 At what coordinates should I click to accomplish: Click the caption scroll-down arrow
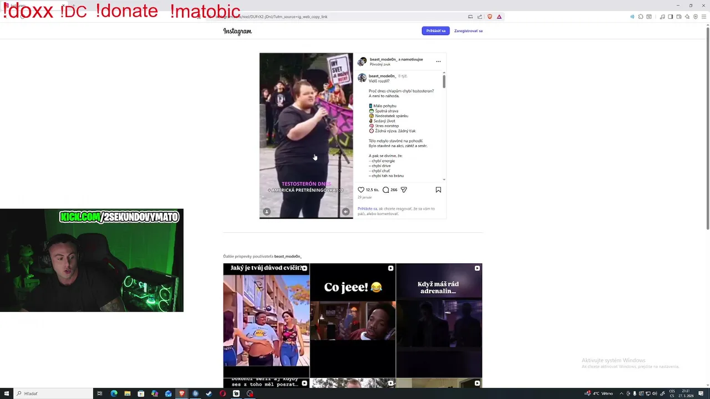[444, 180]
